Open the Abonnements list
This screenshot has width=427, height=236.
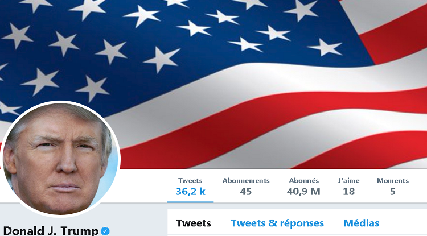[x=246, y=180]
